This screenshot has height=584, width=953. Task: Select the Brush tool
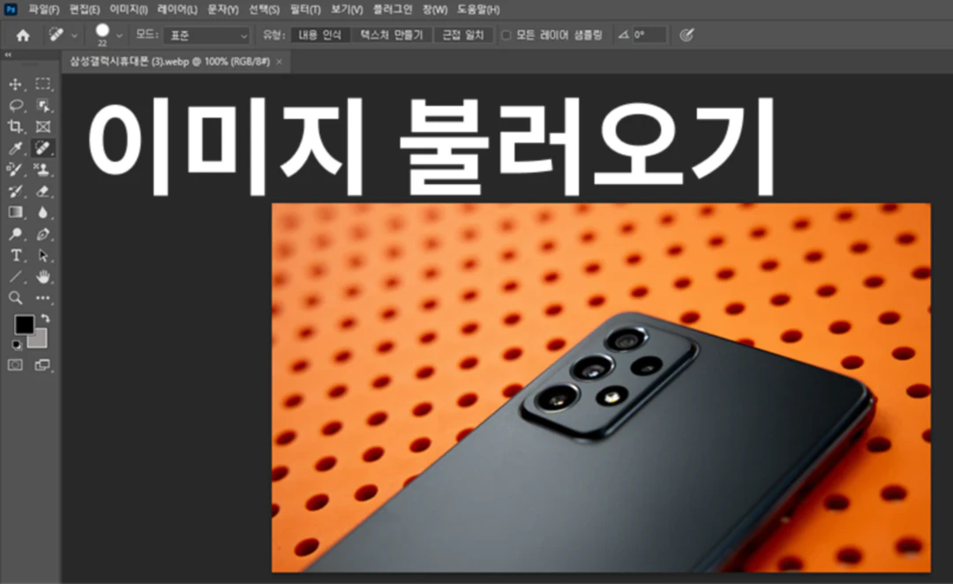[15, 169]
